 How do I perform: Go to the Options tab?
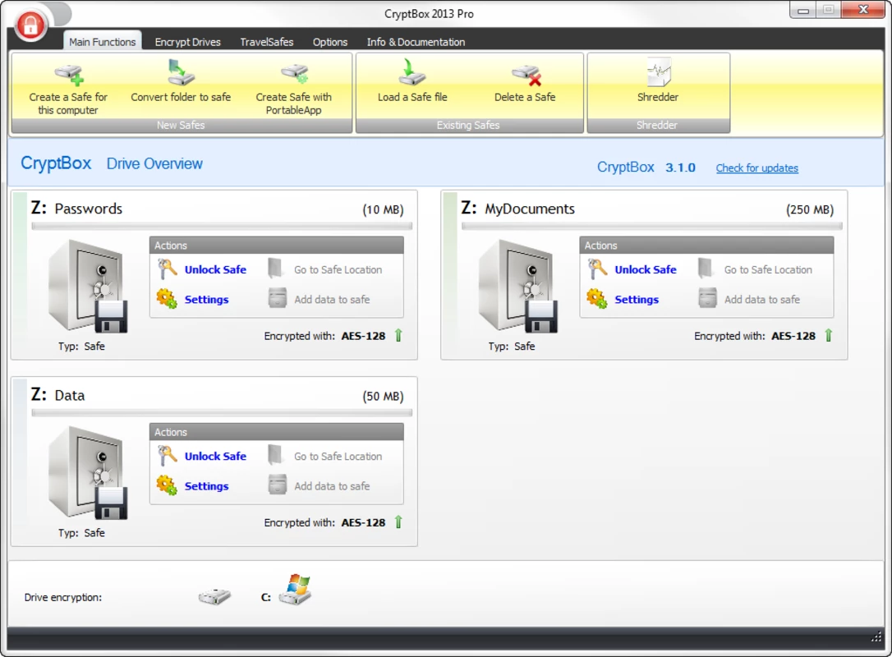330,42
